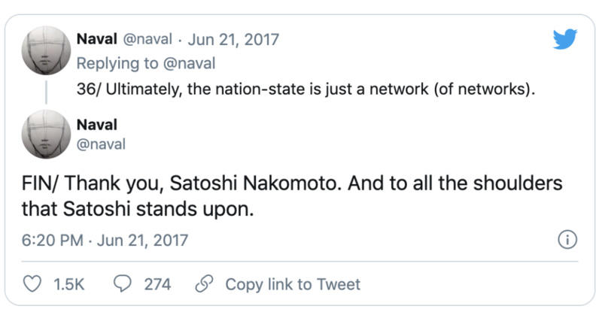Click the chain link icon
Viewport: 602px width, 321px height.
(x=204, y=284)
